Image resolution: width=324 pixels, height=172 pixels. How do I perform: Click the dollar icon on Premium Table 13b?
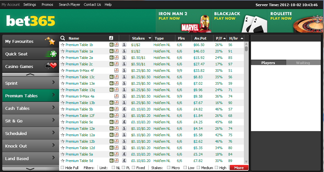124,103
